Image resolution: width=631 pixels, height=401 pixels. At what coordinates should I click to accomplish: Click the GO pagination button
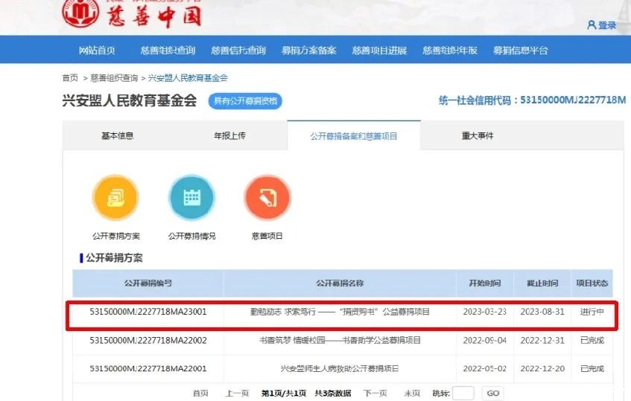[x=493, y=394]
